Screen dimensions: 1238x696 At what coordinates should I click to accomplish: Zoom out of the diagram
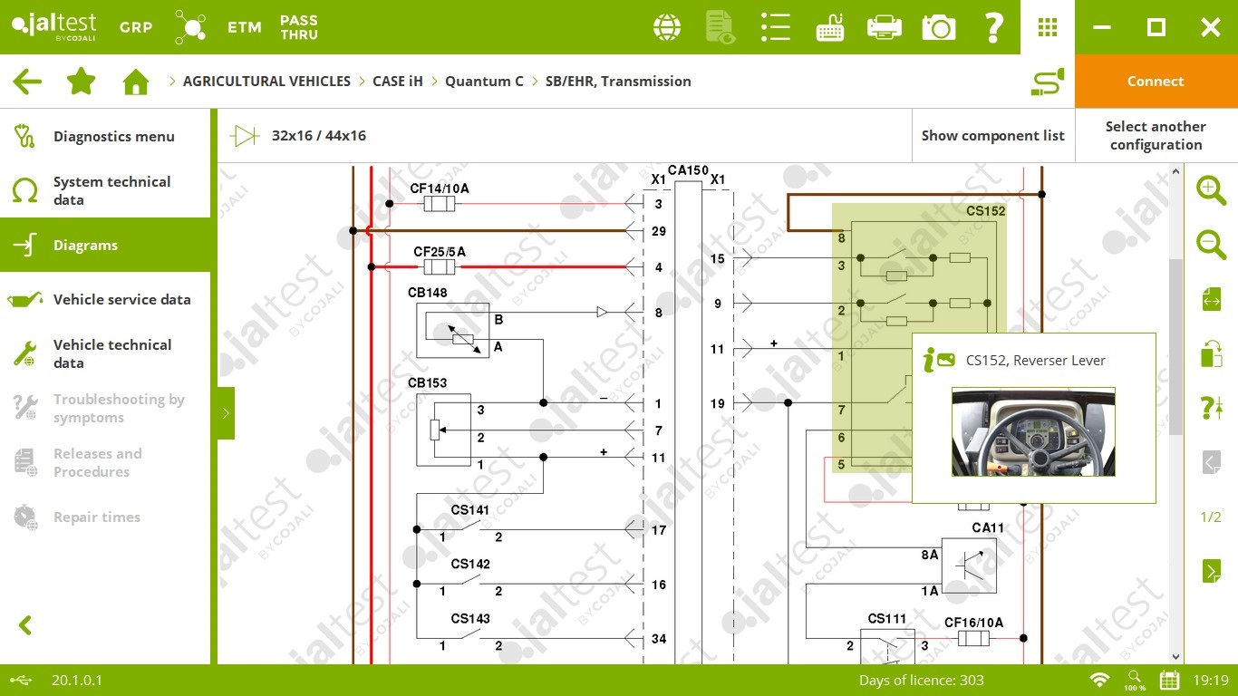[1211, 245]
